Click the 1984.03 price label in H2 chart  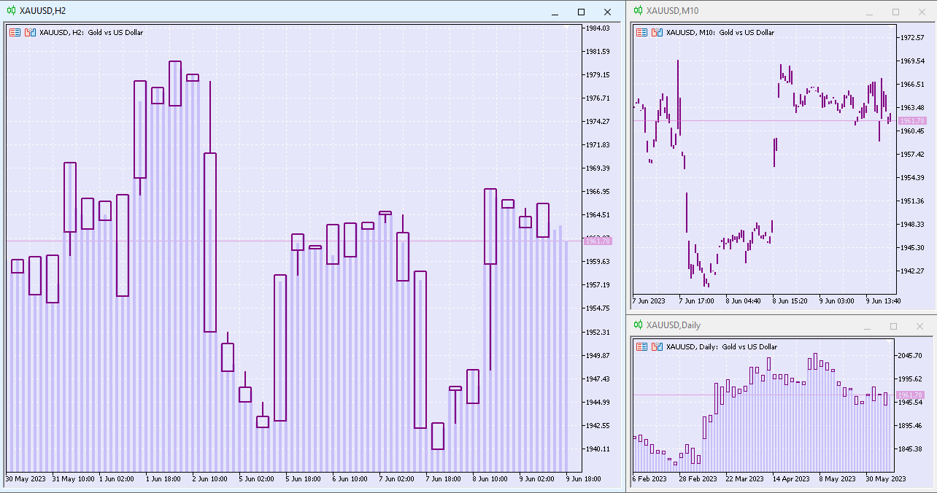598,28
